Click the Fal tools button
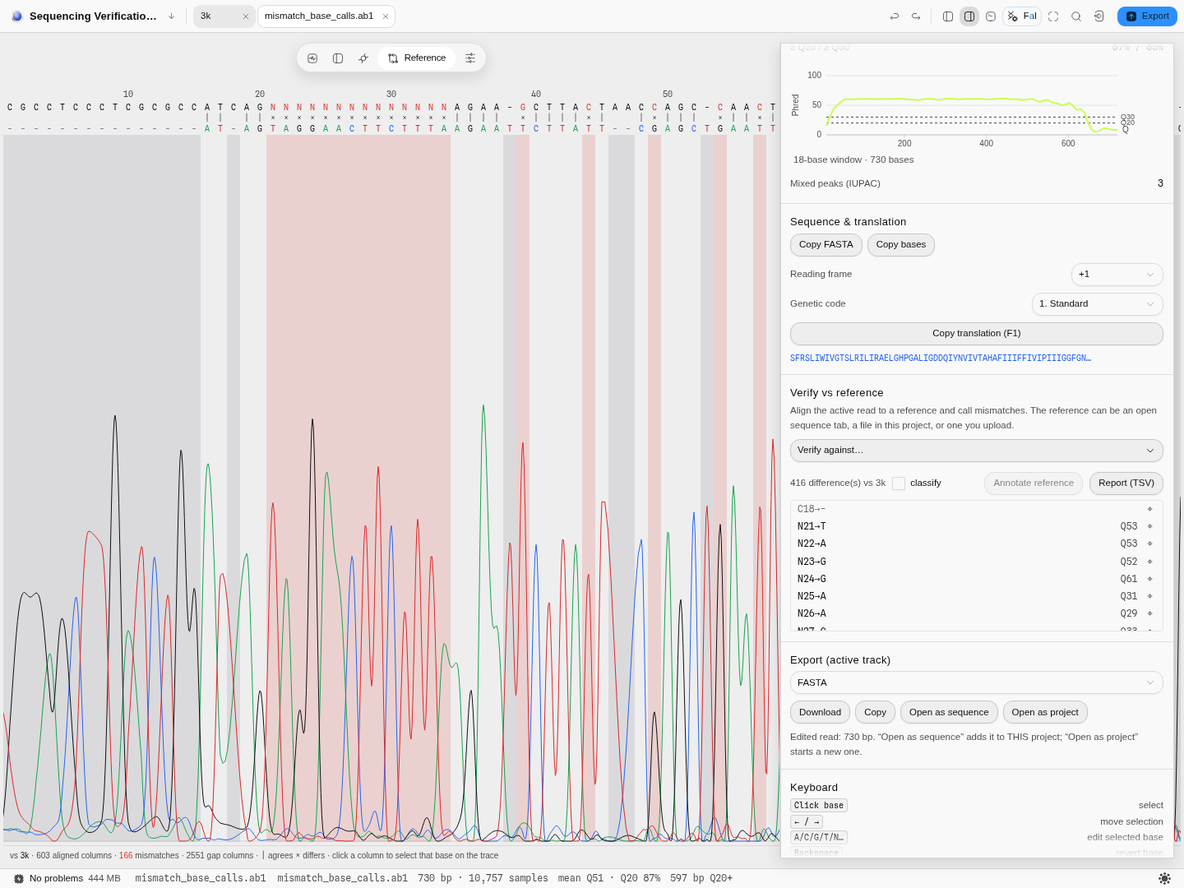This screenshot has width=1184, height=888. (1022, 16)
